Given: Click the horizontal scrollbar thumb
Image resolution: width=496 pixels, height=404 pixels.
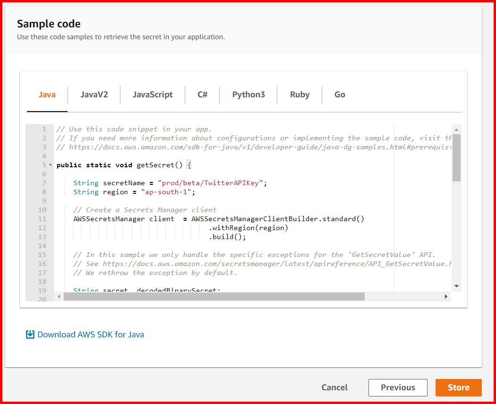Looking at the screenshot, I should coord(213,297).
